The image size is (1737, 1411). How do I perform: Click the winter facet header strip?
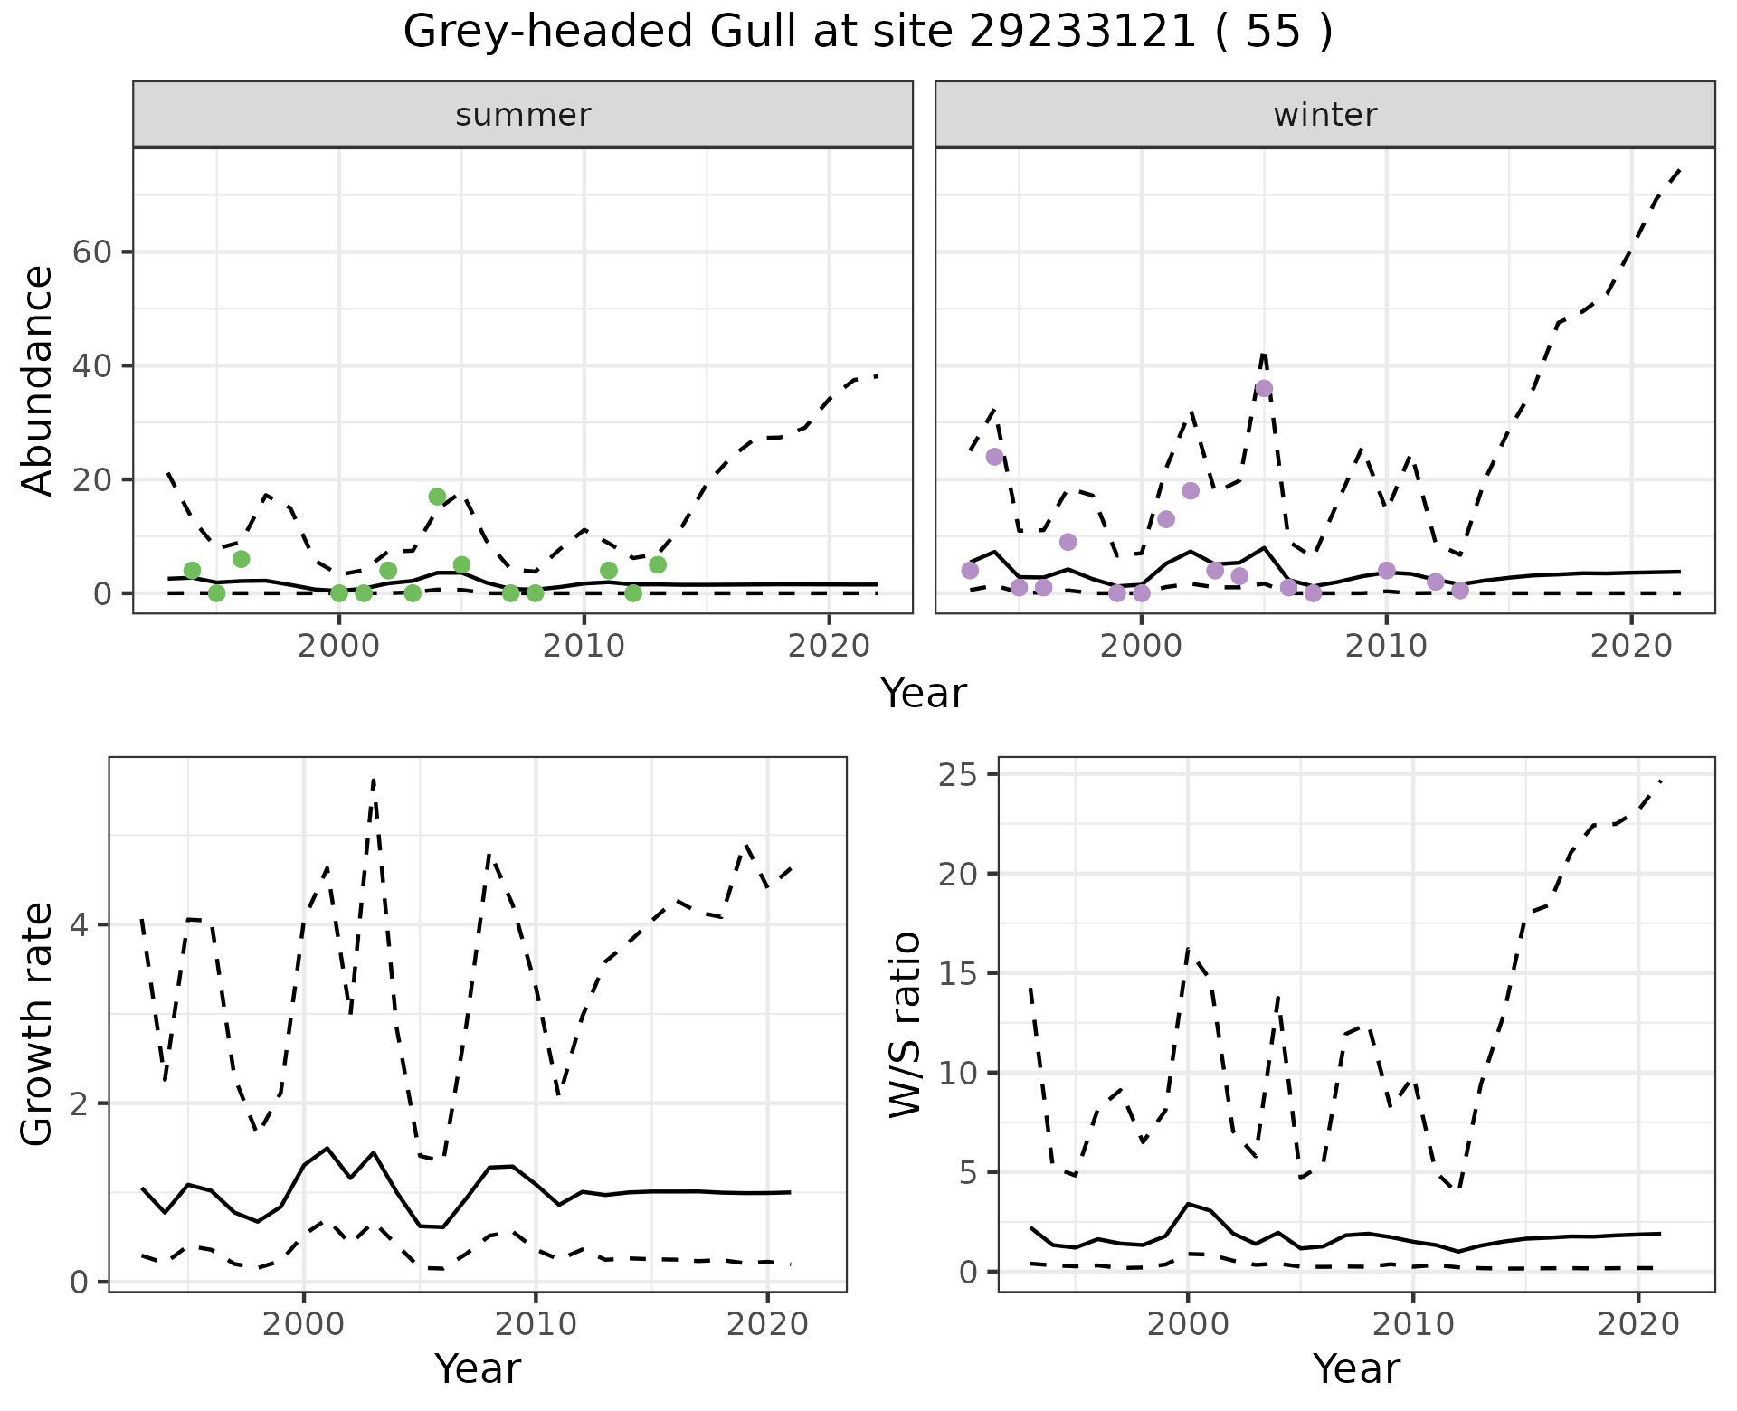coord(1324,115)
